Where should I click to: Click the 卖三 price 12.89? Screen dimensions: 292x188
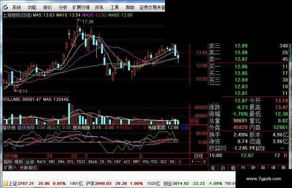(x=241, y=46)
